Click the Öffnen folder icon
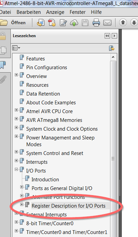This screenshot has width=138, height=237. pos(4,23)
